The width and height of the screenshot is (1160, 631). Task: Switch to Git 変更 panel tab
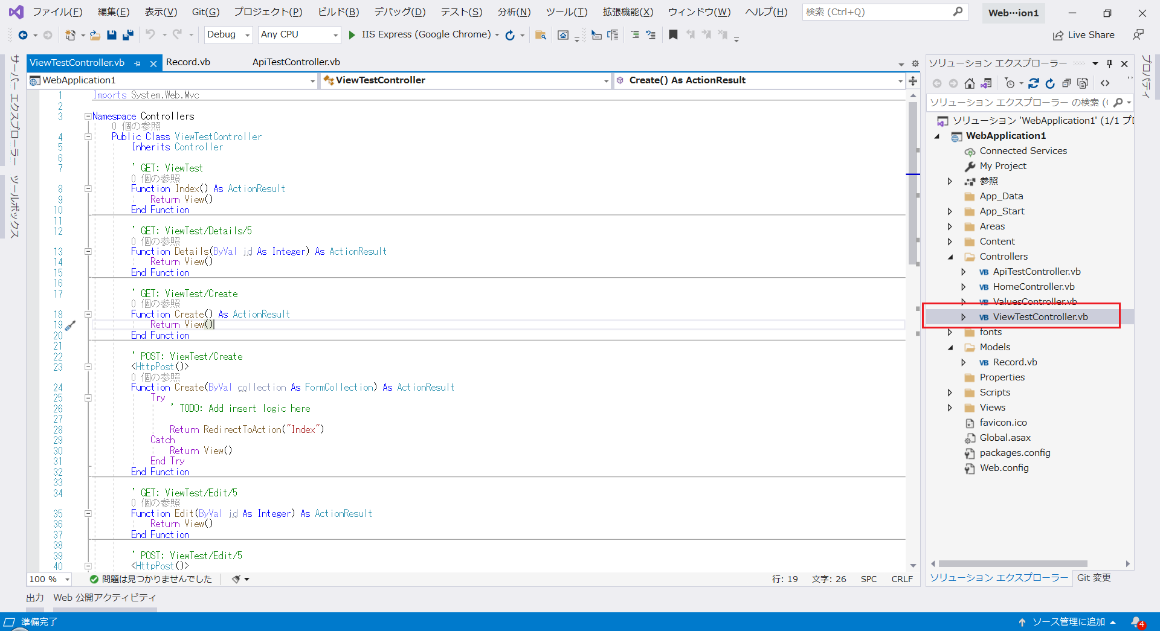1094,578
